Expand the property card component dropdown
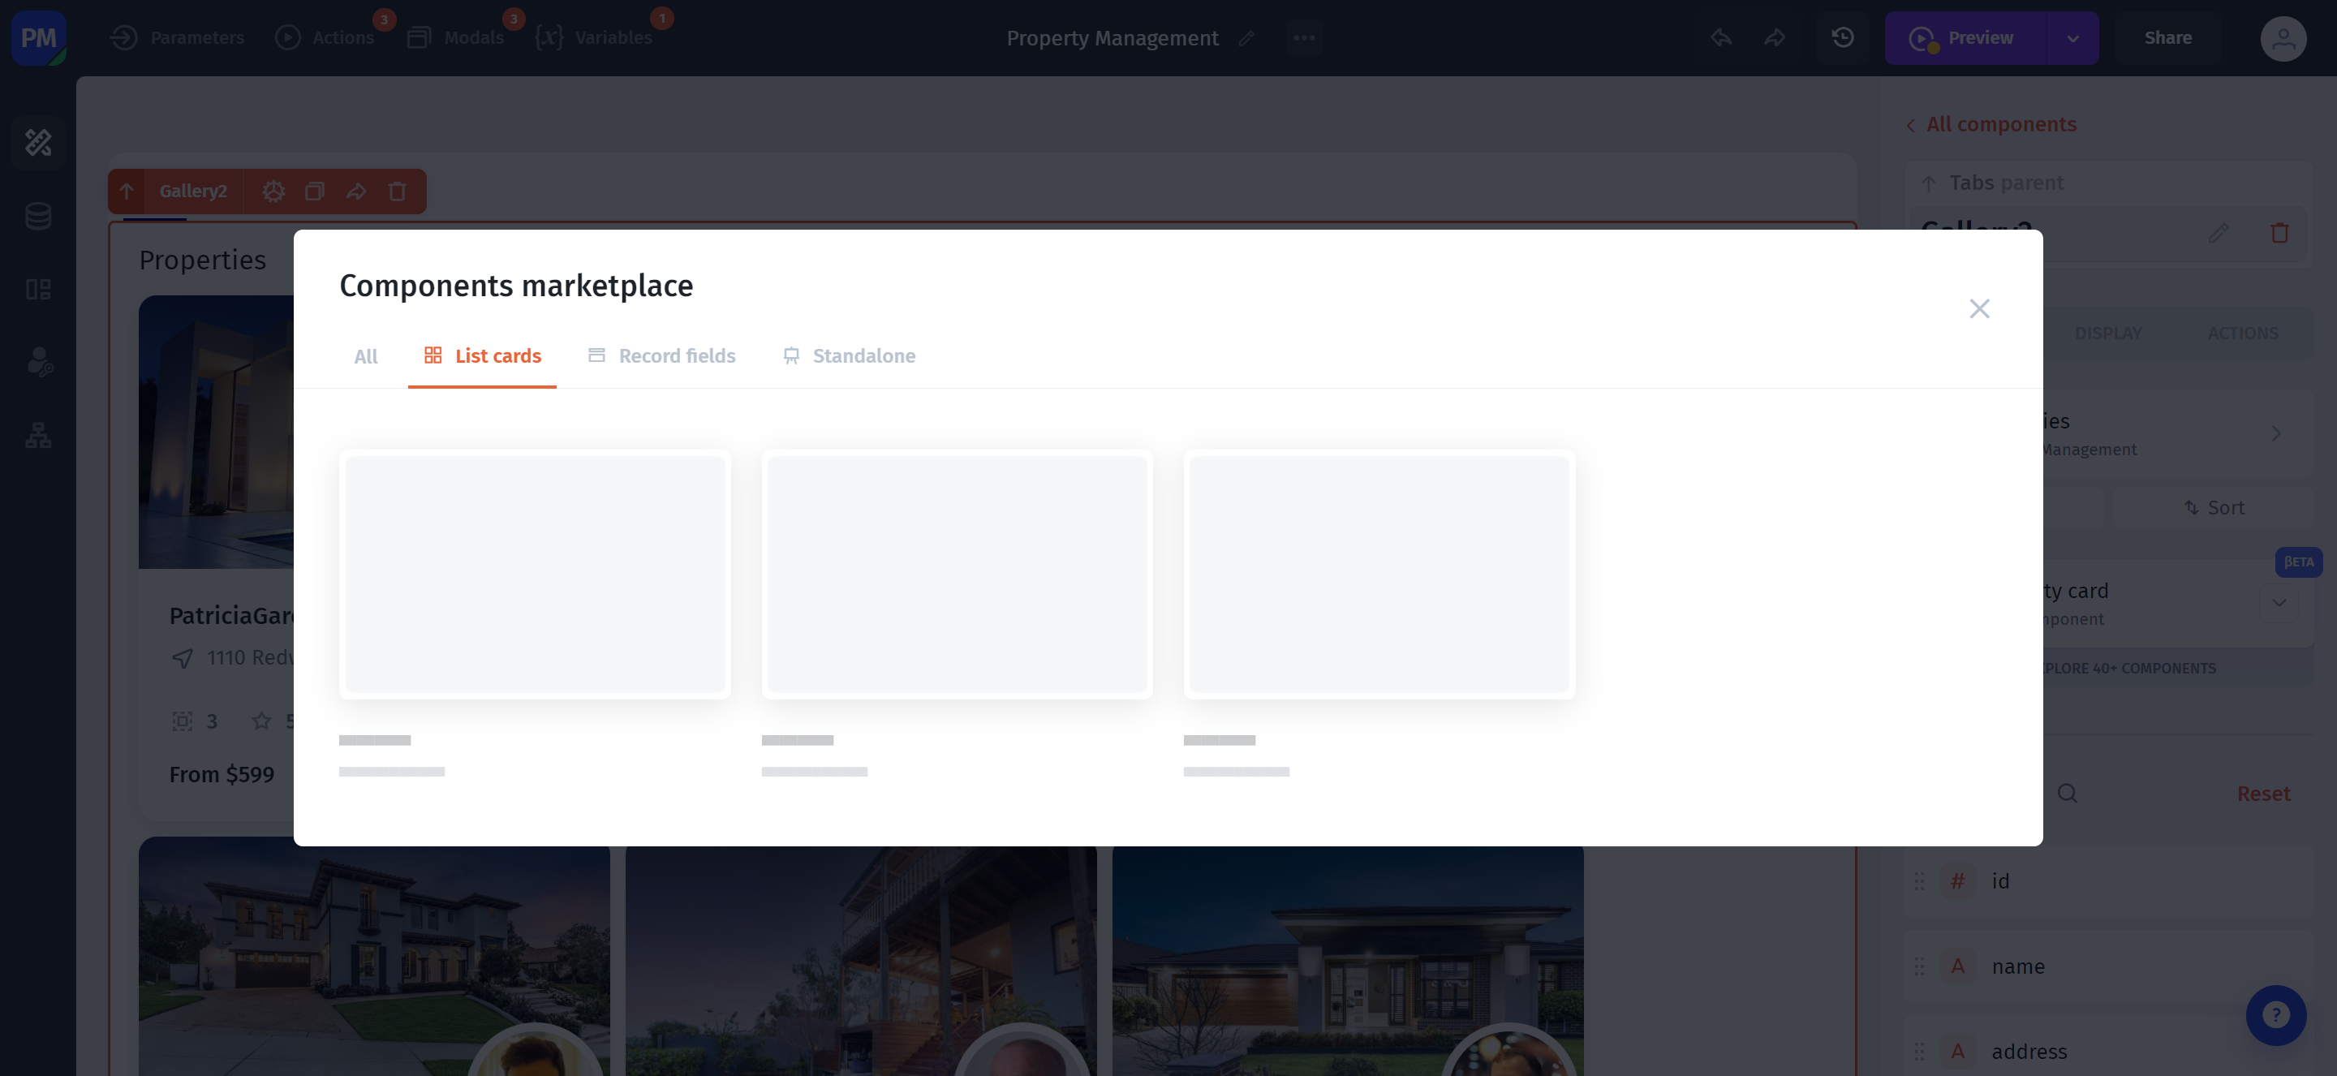The image size is (2337, 1076). coord(2278,603)
